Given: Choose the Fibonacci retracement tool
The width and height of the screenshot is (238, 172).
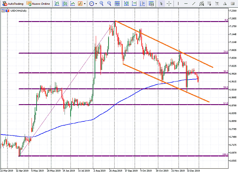Looking at the screenshot, I should pos(210,4).
